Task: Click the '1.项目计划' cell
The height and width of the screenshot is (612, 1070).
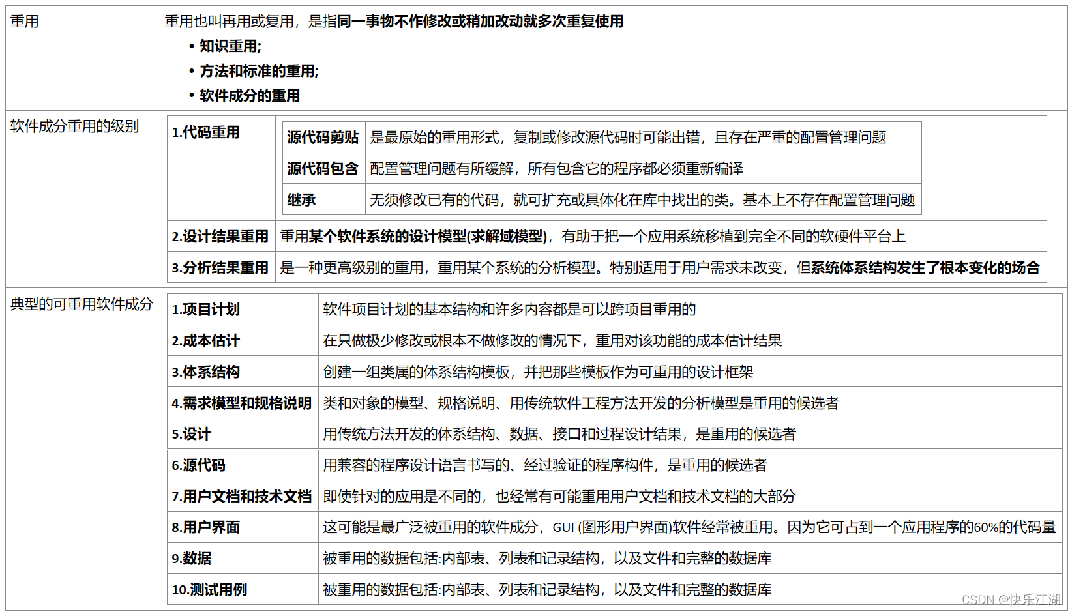Action: (243, 310)
